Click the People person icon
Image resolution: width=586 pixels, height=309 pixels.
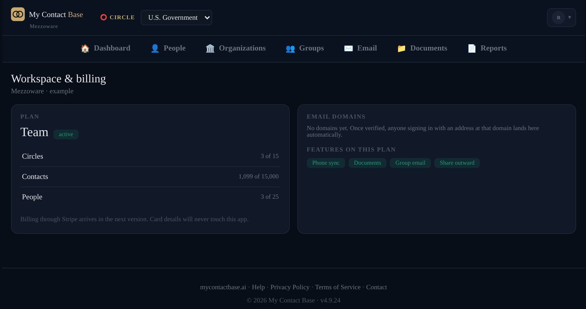point(155,49)
